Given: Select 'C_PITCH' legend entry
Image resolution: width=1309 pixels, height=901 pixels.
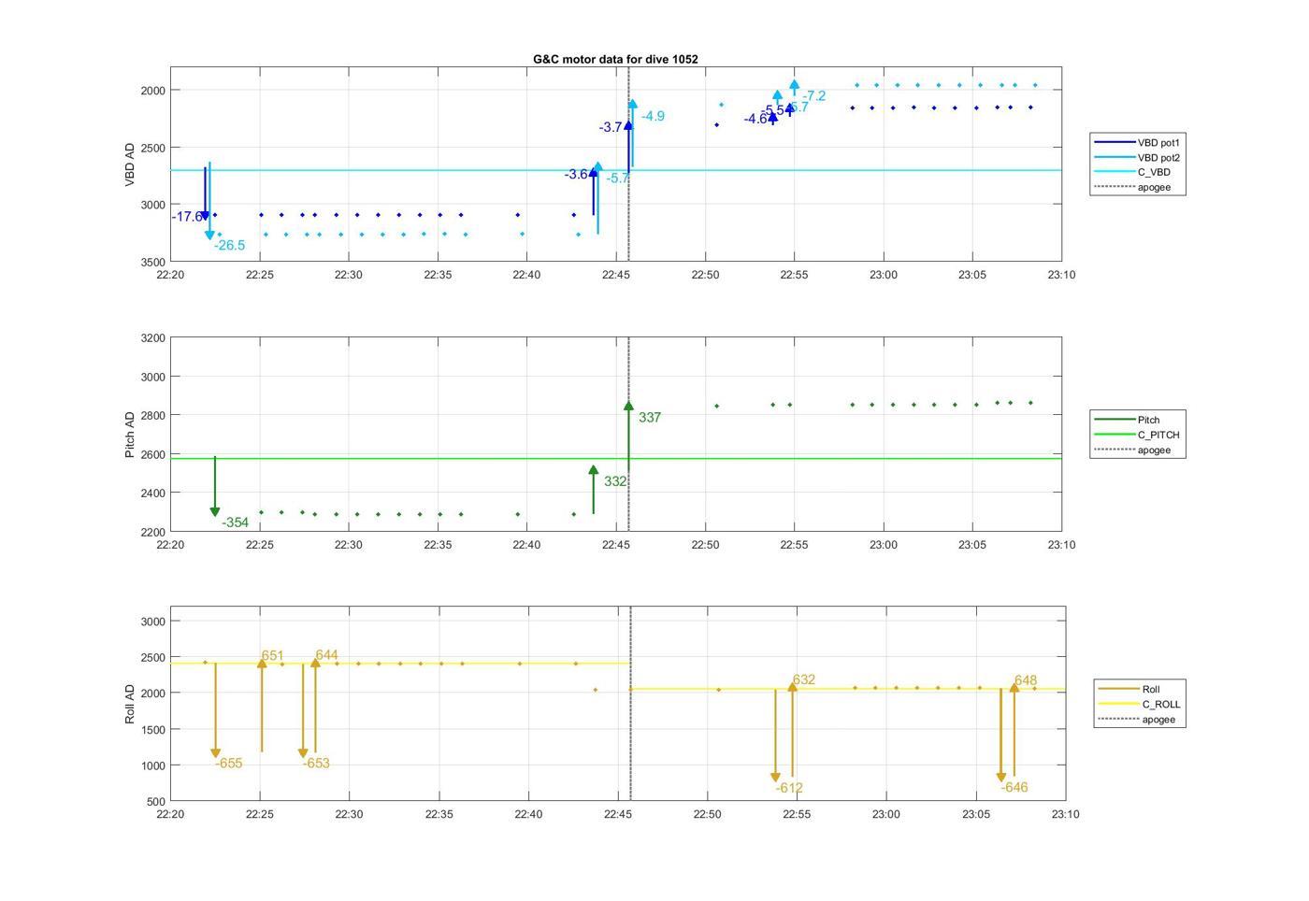Looking at the screenshot, I should [1138, 435].
